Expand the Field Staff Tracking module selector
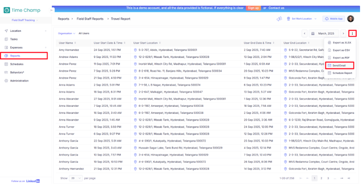 point(25,20)
